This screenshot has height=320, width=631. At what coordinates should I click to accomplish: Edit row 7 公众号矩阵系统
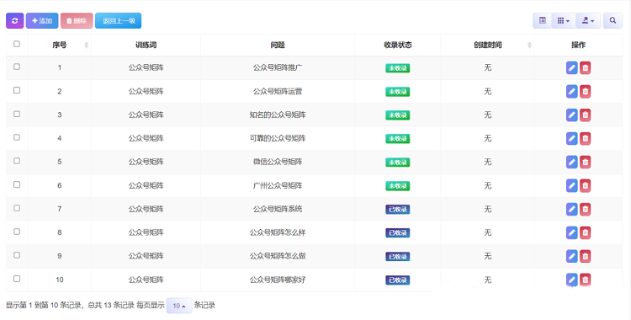click(572, 209)
